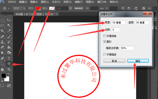Select the Elliptical Marquee tool
Viewport: 158px width, 99px height.
click(2, 20)
